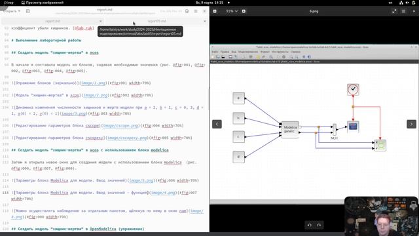This screenshot has height=236, width=419.
Task: Rotate the image counterclockwise
Action: (310, 225)
